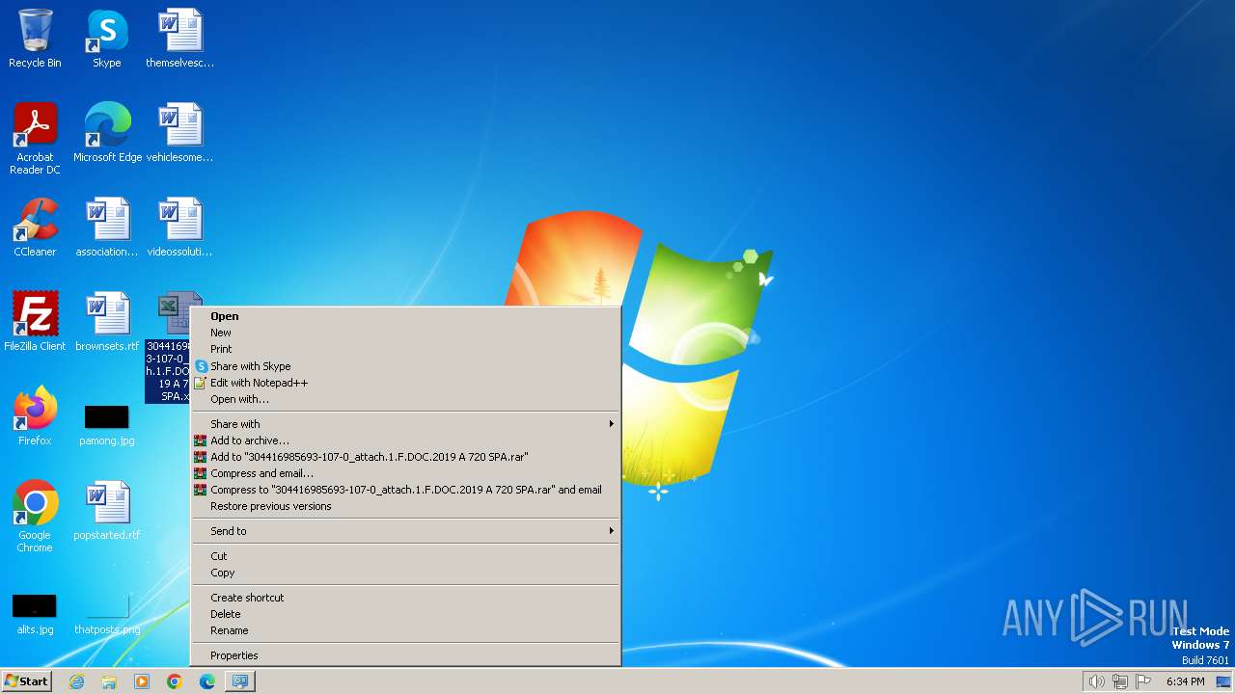Click the Internet Explorer taskbar icon
1235x694 pixels.
76,681
